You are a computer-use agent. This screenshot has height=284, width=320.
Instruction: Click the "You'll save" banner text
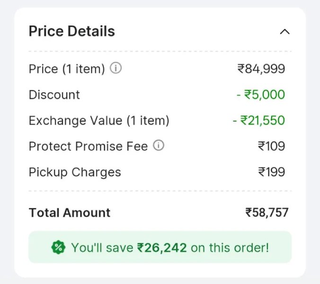[x=102, y=247]
